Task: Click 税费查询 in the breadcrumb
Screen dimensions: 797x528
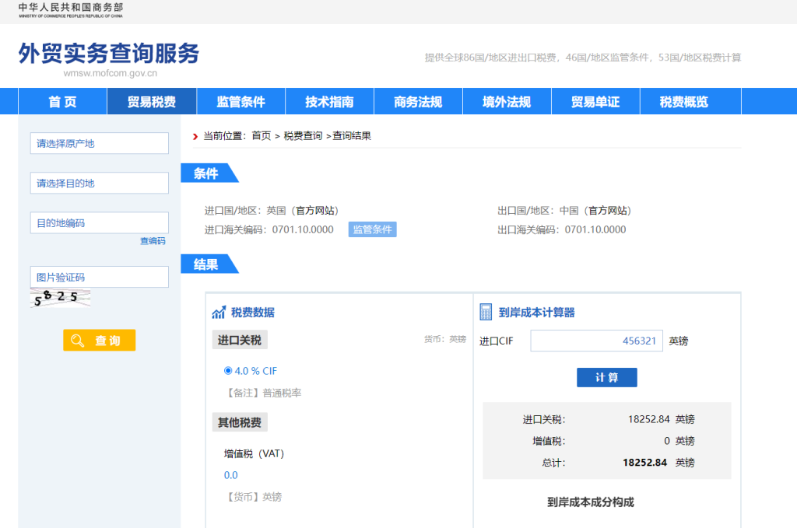Action: coord(303,135)
